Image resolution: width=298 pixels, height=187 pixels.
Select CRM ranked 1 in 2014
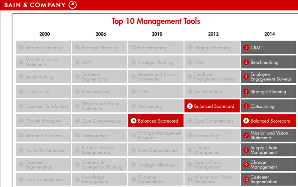(268, 47)
